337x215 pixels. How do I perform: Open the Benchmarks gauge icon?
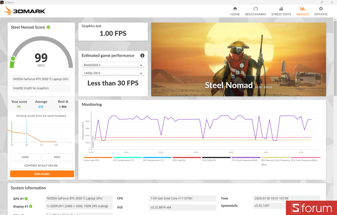click(x=256, y=9)
